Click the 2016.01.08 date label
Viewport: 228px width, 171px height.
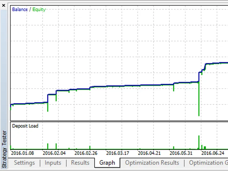23,153
